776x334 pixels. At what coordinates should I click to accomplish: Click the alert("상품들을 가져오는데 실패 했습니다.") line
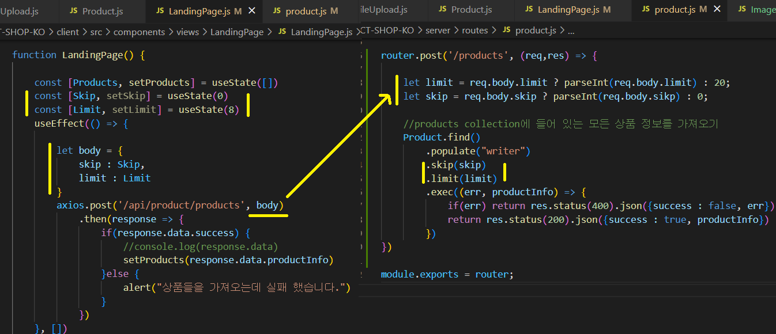click(x=237, y=287)
